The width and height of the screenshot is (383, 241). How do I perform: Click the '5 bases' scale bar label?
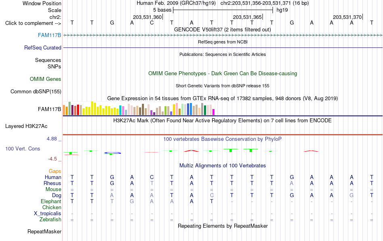(x=162, y=10)
